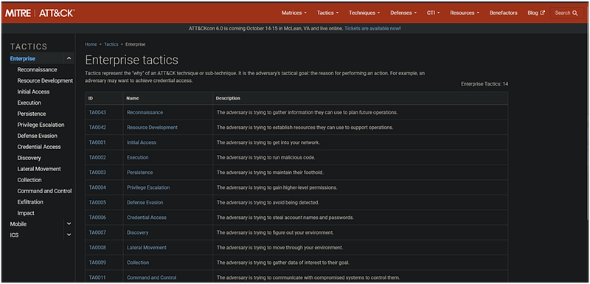The image size is (590, 284).
Task: Open the Matrices dropdown menu
Action: (294, 13)
